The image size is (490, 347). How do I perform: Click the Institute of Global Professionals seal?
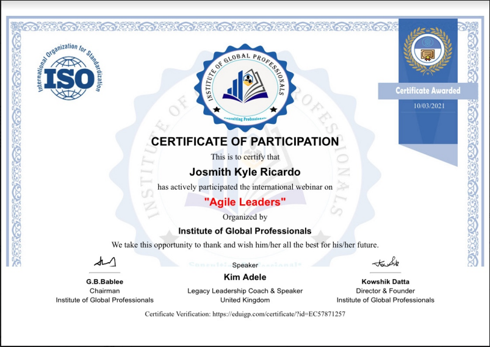pos(245,88)
